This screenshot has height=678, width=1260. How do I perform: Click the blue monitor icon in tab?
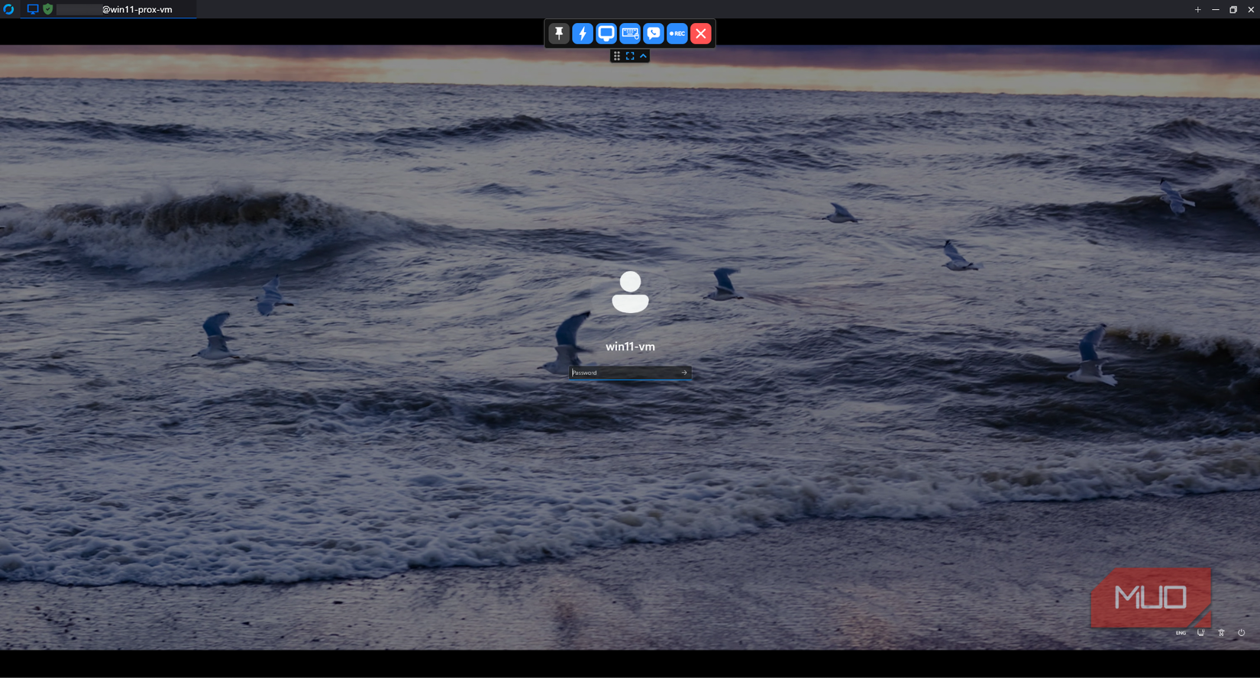tap(33, 9)
